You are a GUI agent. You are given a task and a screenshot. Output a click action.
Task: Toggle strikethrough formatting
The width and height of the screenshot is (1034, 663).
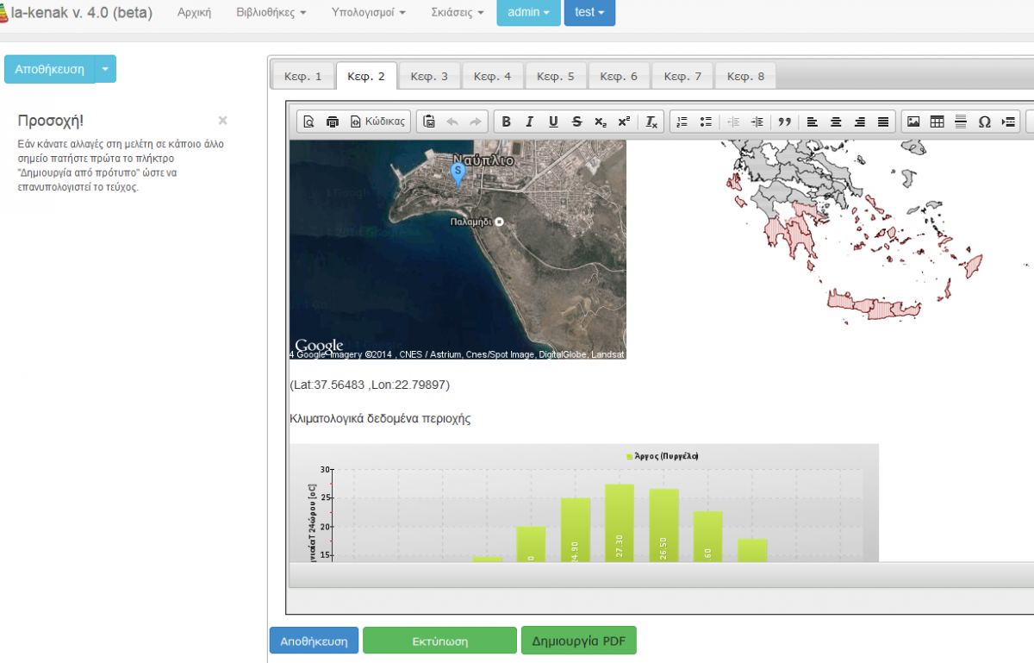click(576, 122)
